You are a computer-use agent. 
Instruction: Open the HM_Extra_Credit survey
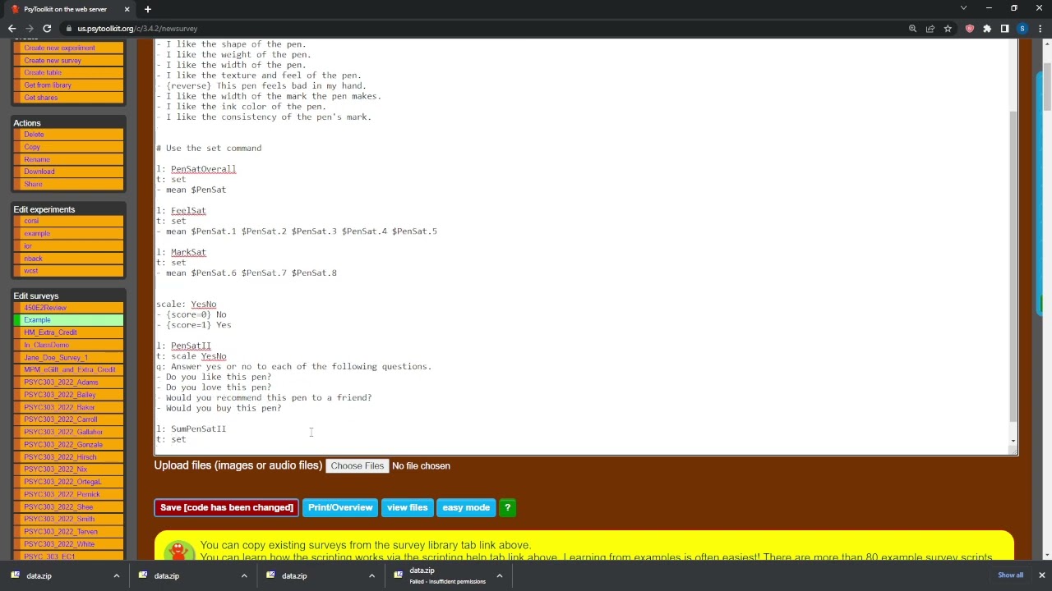pos(50,332)
